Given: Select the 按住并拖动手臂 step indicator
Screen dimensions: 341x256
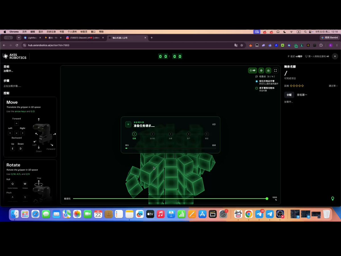Looking at the screenshot, I should 257,81.
